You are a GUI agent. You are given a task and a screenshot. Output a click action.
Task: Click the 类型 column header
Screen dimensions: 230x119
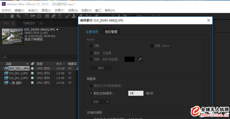(40, 64)
